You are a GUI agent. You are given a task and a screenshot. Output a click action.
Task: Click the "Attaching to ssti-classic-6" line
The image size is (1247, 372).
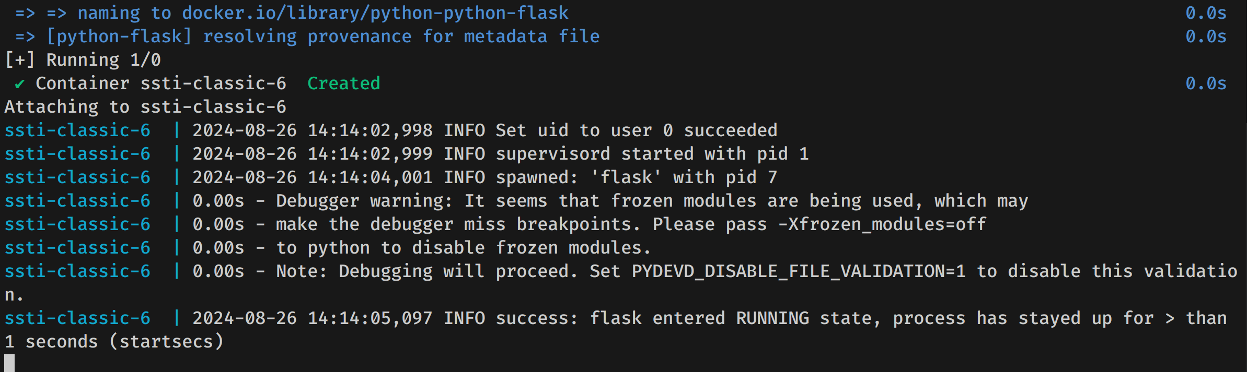coord(145,107)
